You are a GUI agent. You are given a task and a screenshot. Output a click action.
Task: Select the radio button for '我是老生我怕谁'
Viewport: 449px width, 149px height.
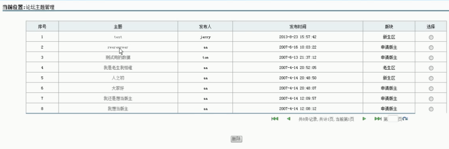click(431, 68)
